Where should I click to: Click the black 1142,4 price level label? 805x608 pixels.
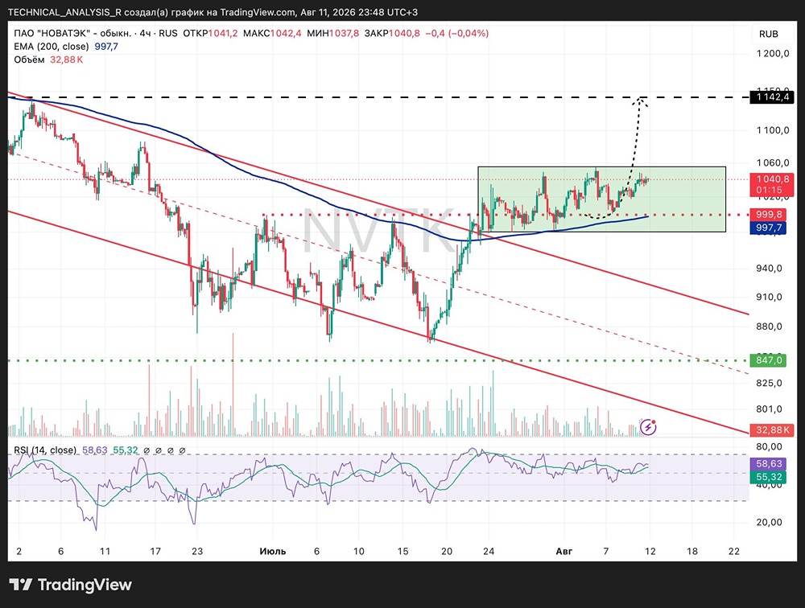(772, 97)
